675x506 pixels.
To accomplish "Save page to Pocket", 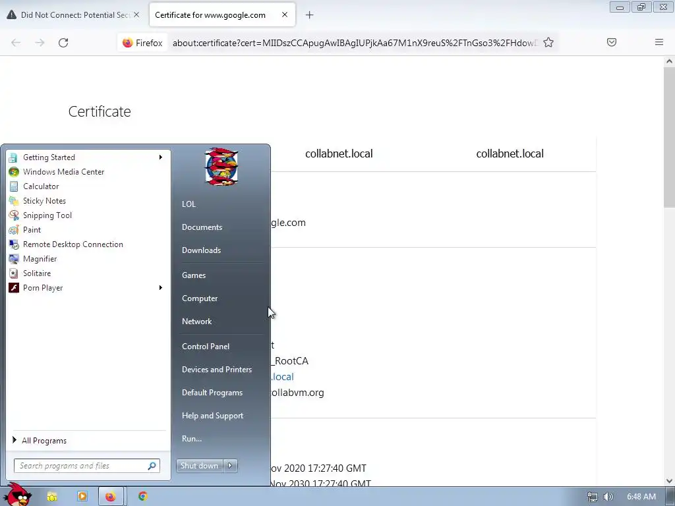I will point(611,43).
